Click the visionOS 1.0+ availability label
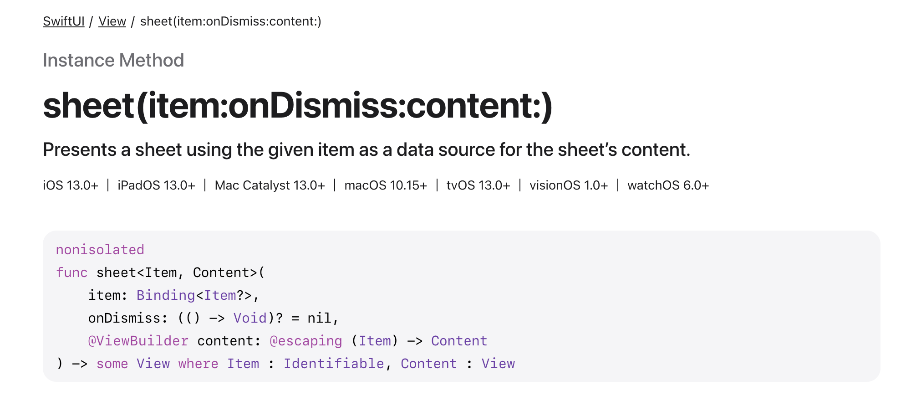This screenshot has height=401, width=906. [x=569, y=185]
